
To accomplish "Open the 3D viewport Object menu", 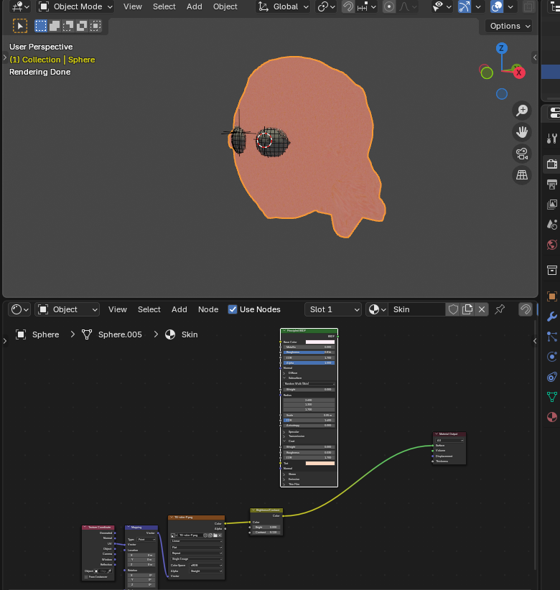I will click(225, 6).
